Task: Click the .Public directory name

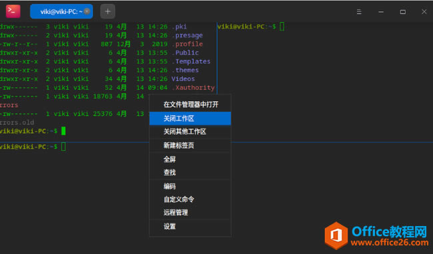Action: click(x=185, y=53)
